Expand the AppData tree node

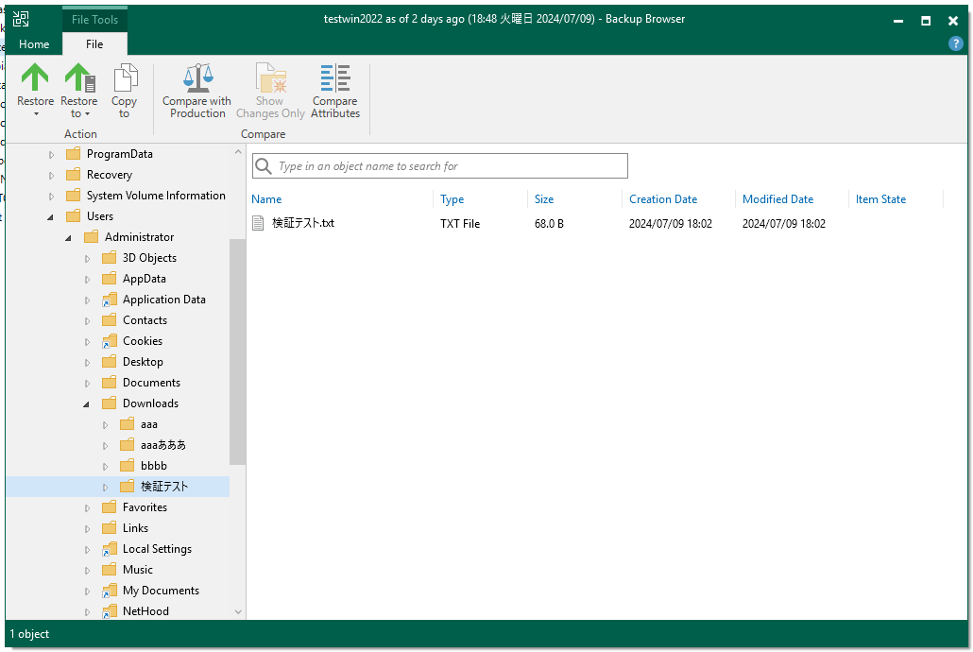88,280
